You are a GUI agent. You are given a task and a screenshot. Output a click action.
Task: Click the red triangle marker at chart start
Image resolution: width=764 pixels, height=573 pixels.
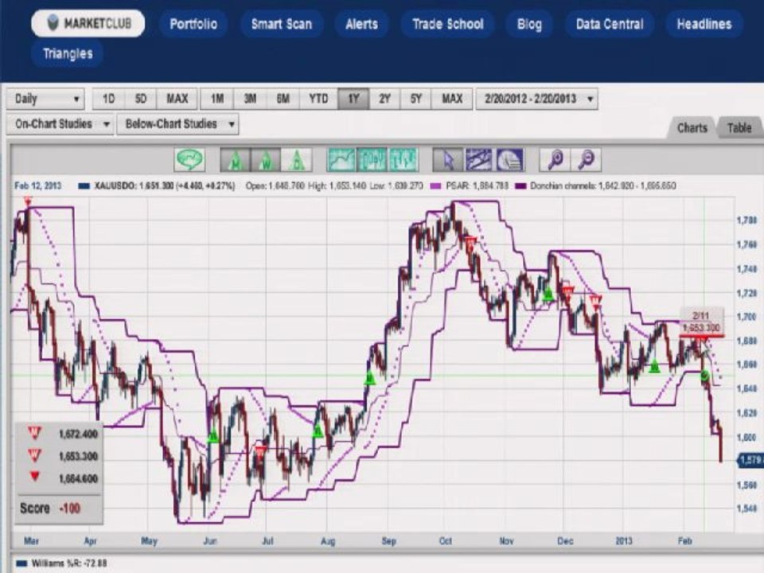(28, 201)
